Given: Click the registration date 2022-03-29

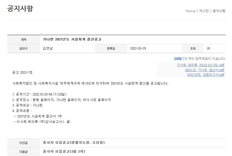Looking at the screenshot, I should pos(138,49).
